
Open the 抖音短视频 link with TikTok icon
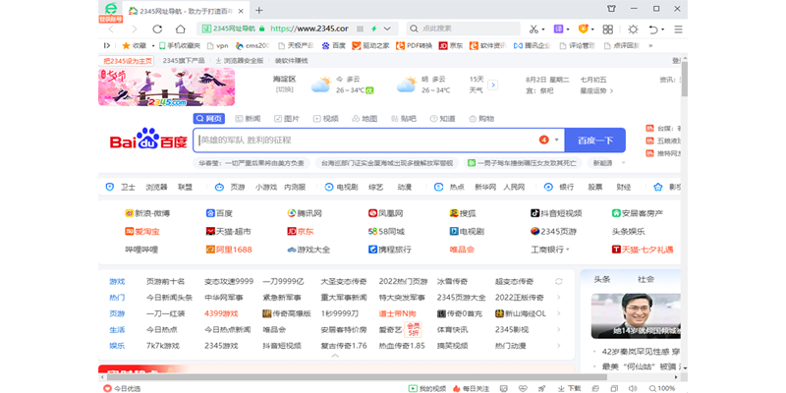coord(556,213)
